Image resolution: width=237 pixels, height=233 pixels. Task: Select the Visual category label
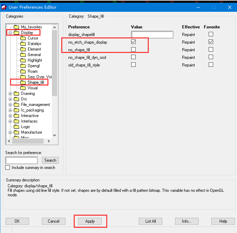[33, 88]
